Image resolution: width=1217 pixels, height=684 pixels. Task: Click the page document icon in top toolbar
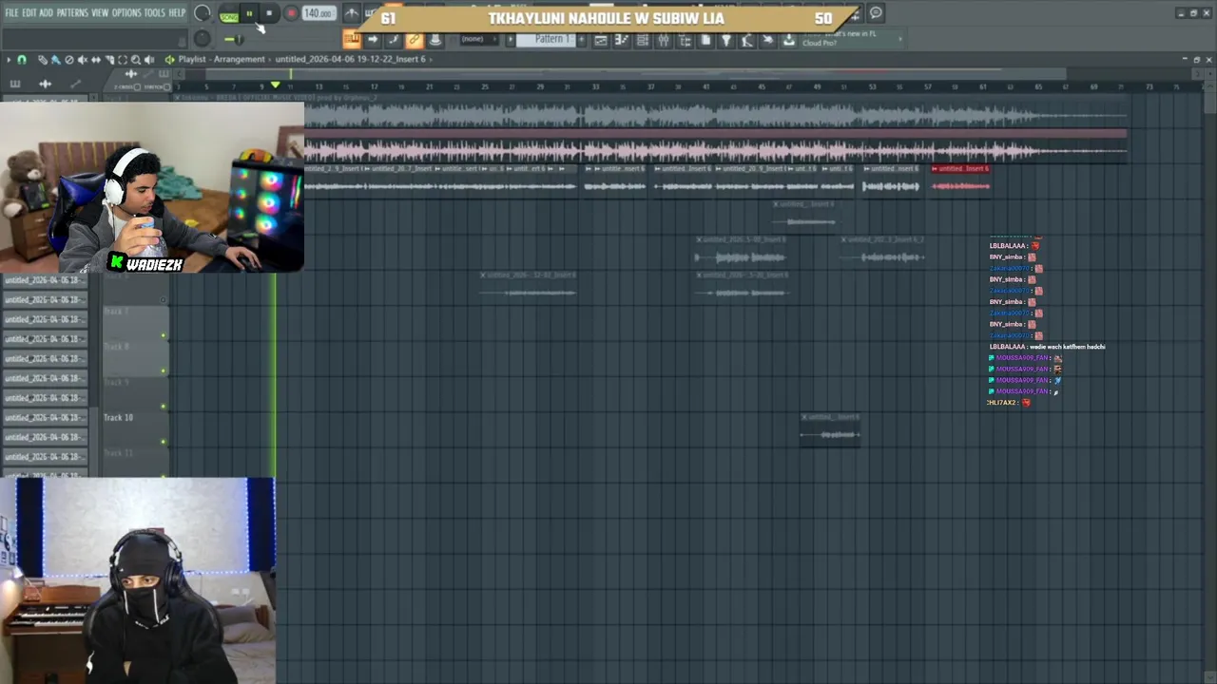pyautogui.click(x=705, y=40)
